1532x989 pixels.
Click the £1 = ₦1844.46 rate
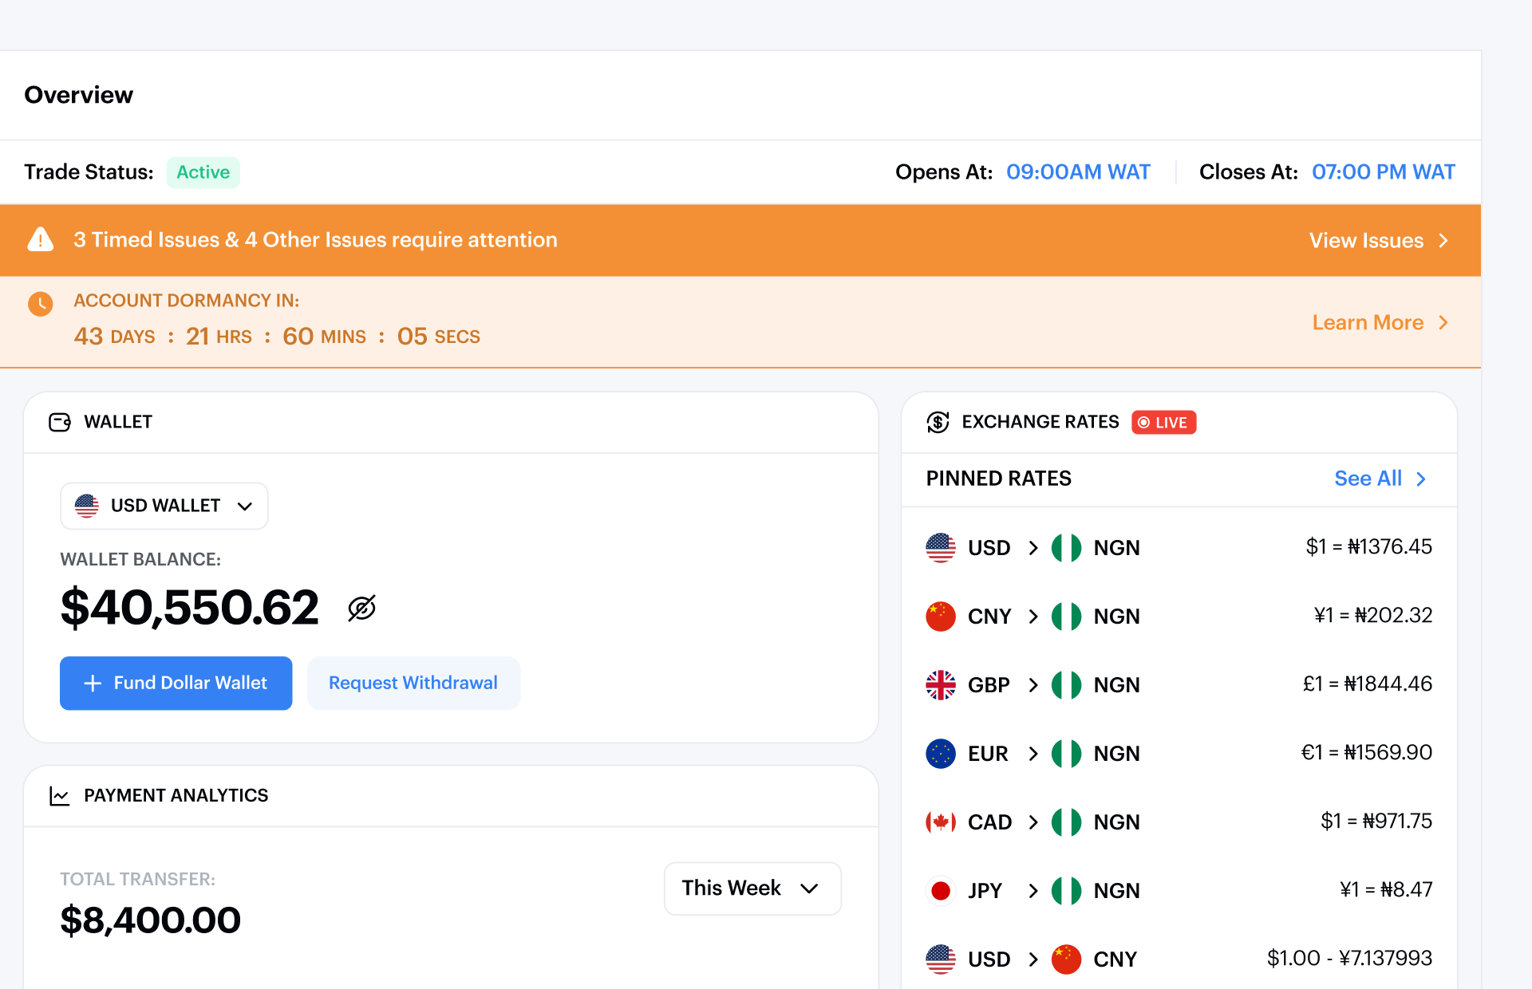tap(1368, 684)
